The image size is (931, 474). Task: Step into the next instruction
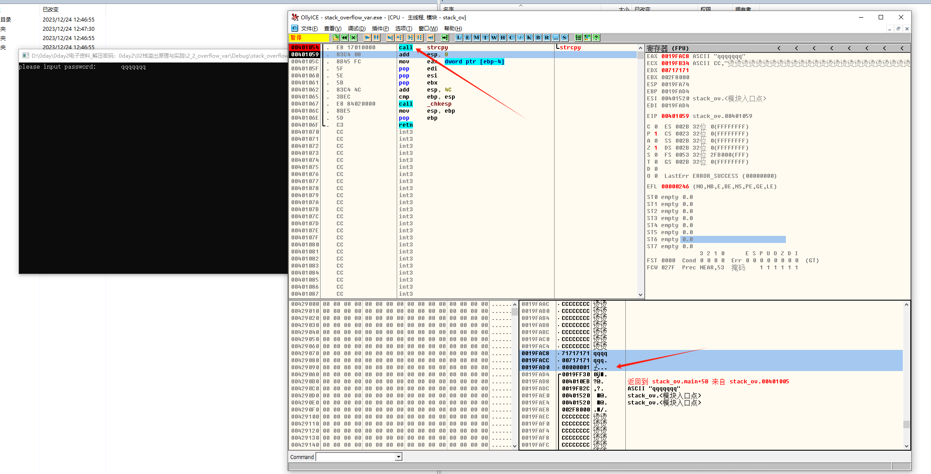click(389, 37)
